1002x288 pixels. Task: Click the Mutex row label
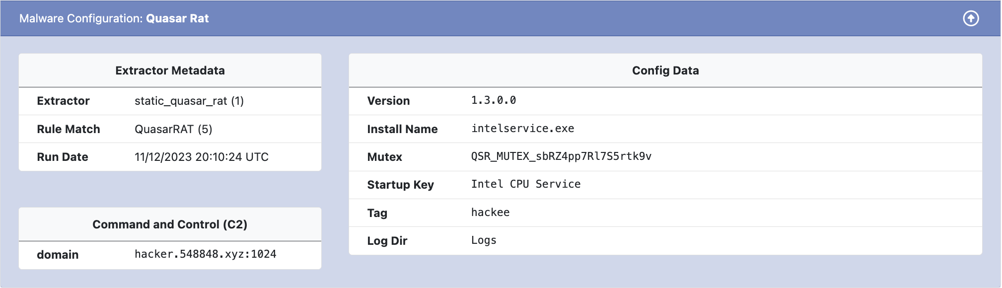point(384,157)
